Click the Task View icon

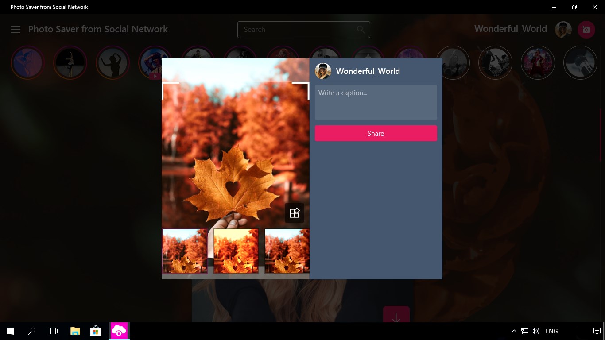tap(53, 331)
